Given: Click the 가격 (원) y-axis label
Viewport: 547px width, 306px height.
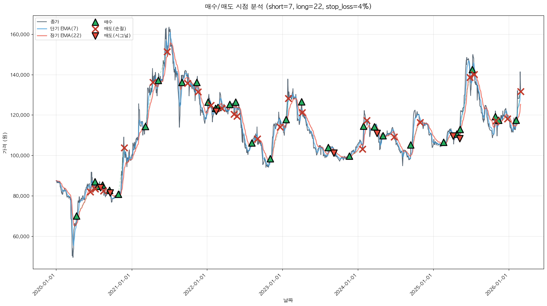Looking at the screenshot, I should 5,143.
